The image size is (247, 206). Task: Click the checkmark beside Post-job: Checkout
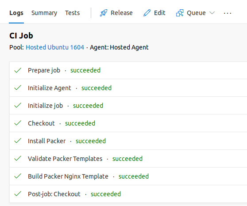point(18,194)
